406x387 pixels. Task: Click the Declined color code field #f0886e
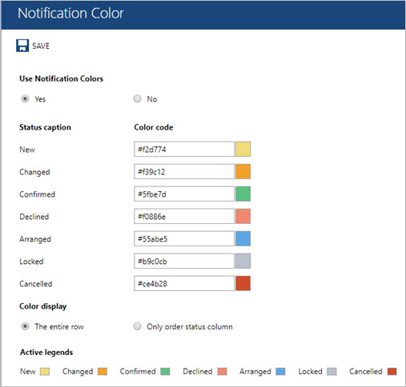tap(184, 216)
